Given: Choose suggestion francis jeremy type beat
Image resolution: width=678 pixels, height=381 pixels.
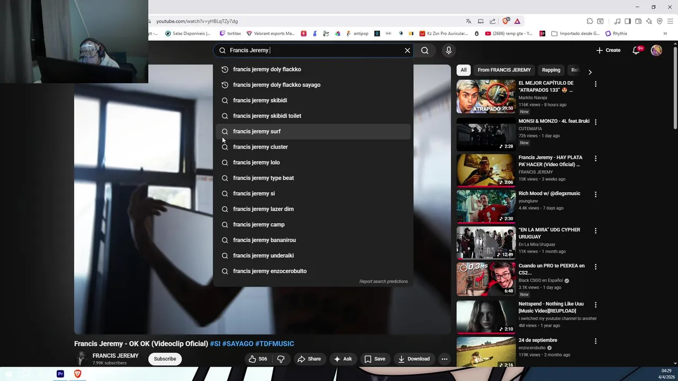Looking at the screenshot, I should (x=313, y=178).
